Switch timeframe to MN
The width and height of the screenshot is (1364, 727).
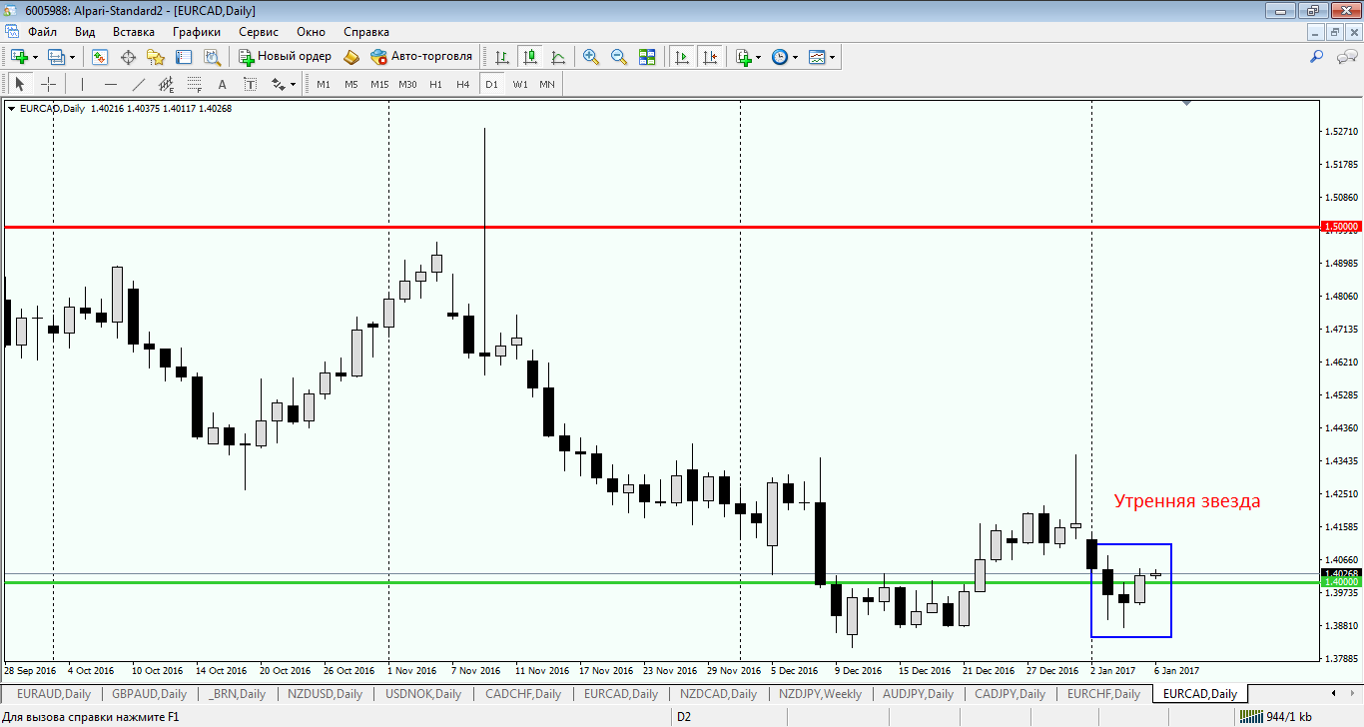(547, 84)
